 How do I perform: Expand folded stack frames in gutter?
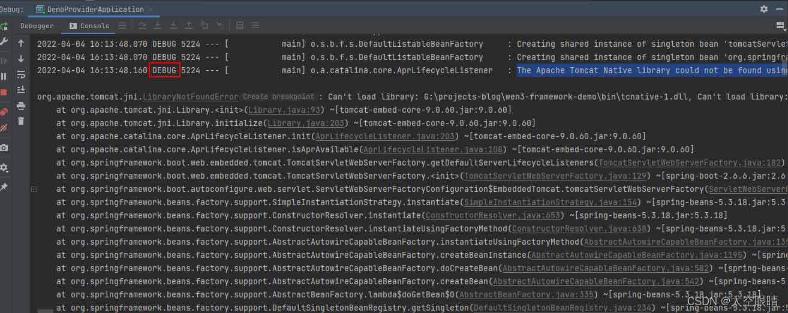tap(34, 189)
